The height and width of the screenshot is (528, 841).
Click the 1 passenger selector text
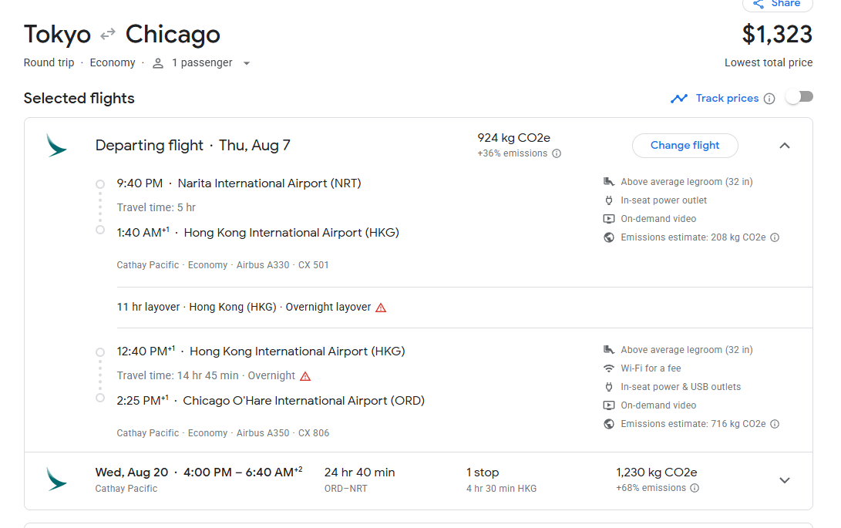tap(202, 62)
